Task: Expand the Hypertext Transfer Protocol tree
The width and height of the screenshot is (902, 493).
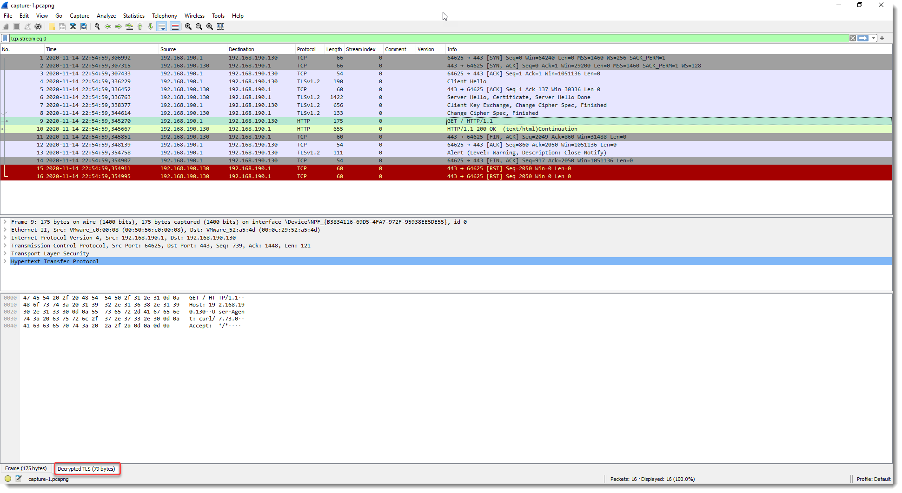Action: pos(5,261)
